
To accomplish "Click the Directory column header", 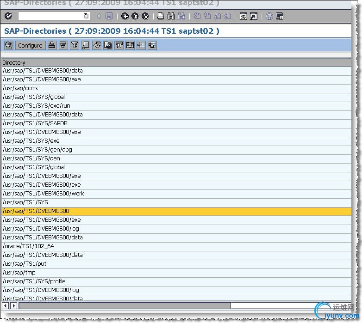I will pos(176,63).
